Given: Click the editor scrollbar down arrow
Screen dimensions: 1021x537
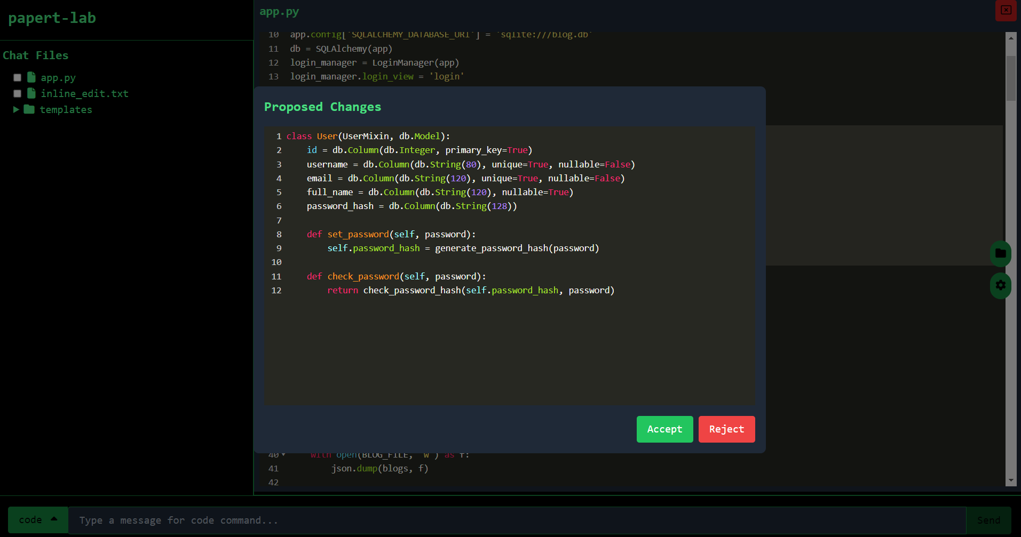Looking at the screenshot, I should [x=1011, y=480].
